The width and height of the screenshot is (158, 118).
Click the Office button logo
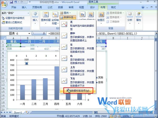point(4,4)
